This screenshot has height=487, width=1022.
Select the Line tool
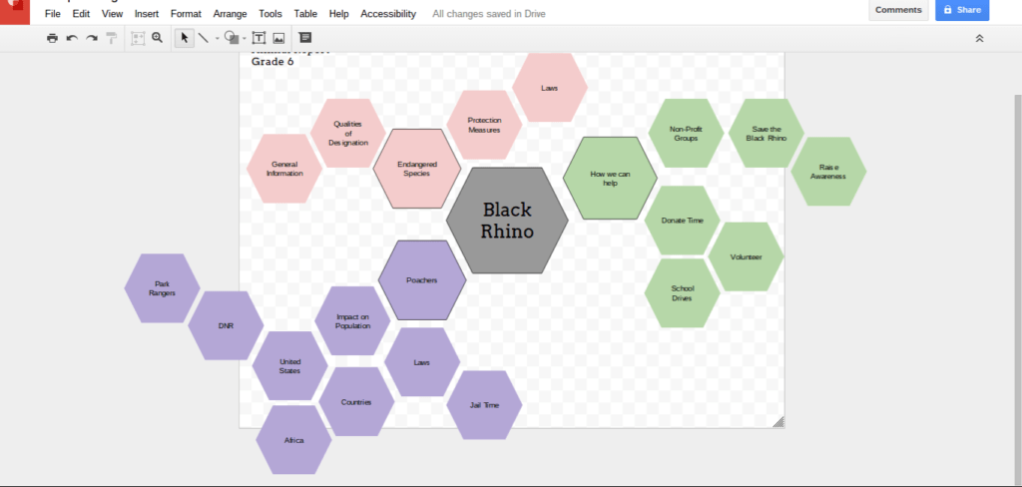pyautogui.click(x=204, y=38)
